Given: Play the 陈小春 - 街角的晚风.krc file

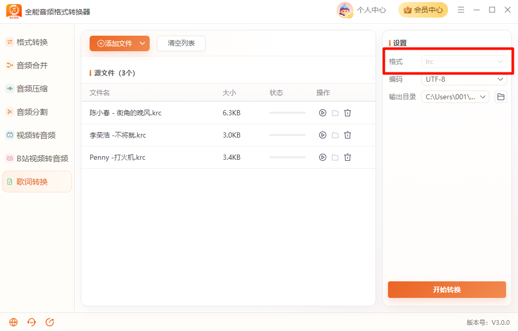Looking at the screenshot, I should pos(322,113).
